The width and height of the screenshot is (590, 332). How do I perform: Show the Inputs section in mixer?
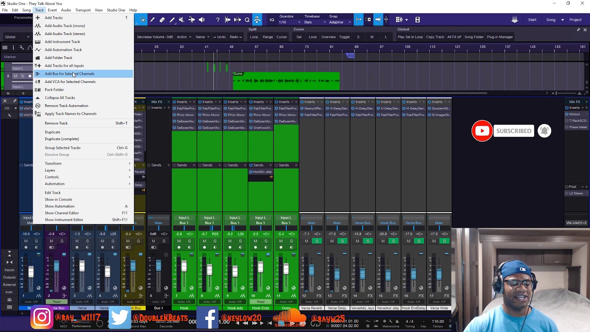click(9, 270)
